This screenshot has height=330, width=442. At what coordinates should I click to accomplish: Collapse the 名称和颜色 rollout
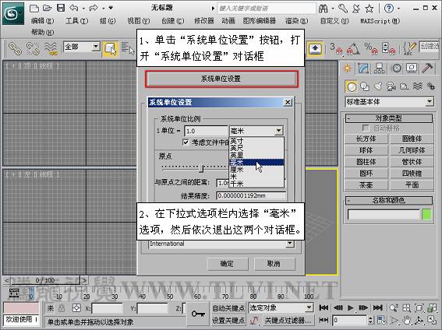coord(389,201)
